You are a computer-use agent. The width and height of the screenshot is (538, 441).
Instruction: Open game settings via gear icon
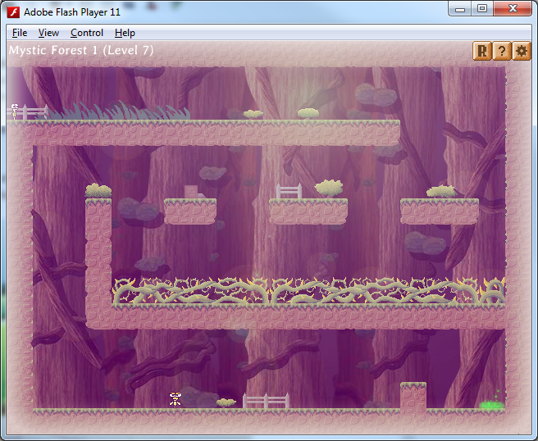click(x=522, y=52)
